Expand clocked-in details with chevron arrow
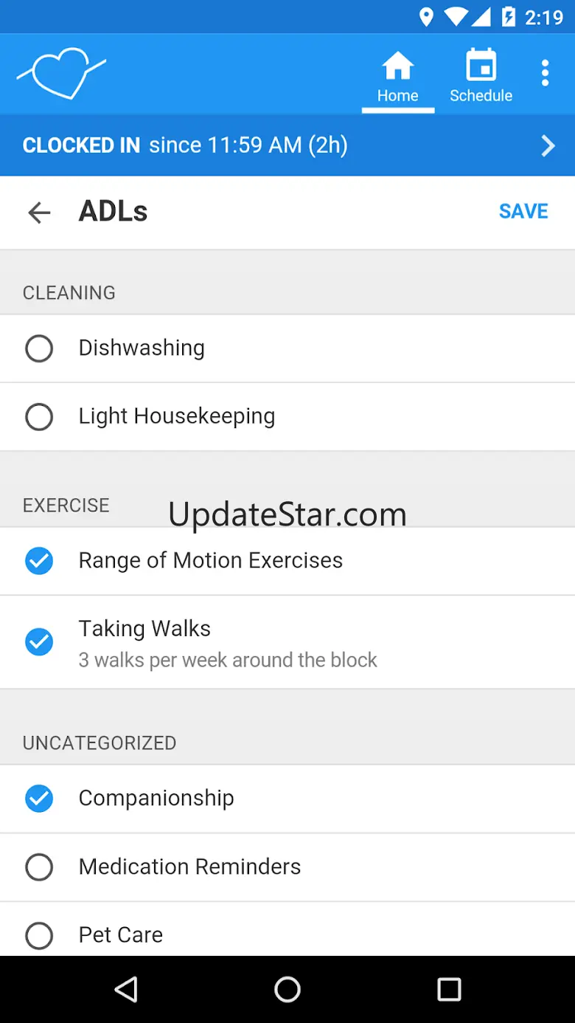 [x=548, y=145]
